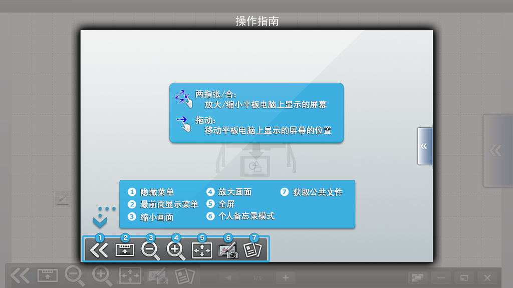
Task: Toggle personal memo mode in highlighted guide toolbar
Action: pyautogui.click(x=228, y=250)
